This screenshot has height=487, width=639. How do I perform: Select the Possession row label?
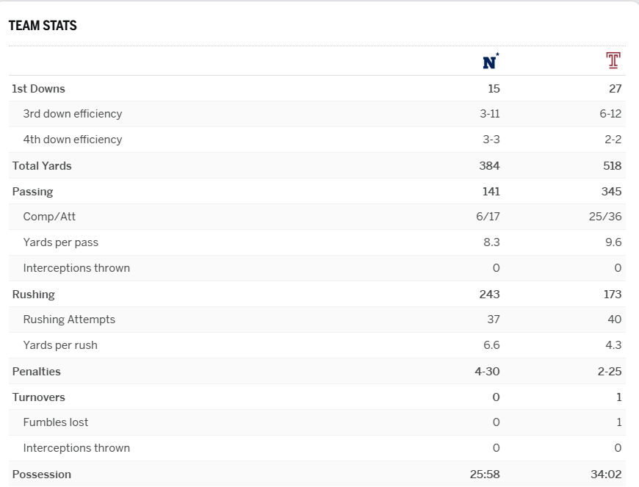pyautogui.click(x=41, y=475)
